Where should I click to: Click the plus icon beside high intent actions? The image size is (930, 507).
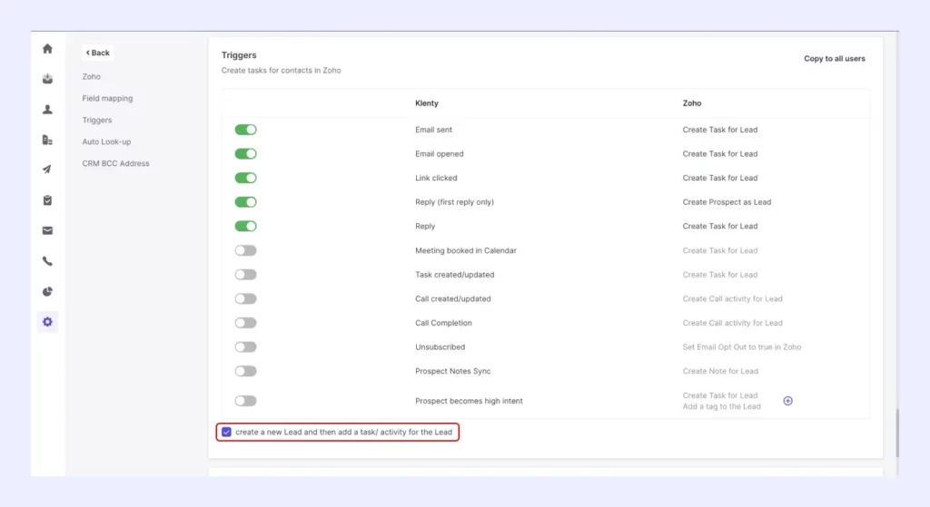[x=787, y=401]
